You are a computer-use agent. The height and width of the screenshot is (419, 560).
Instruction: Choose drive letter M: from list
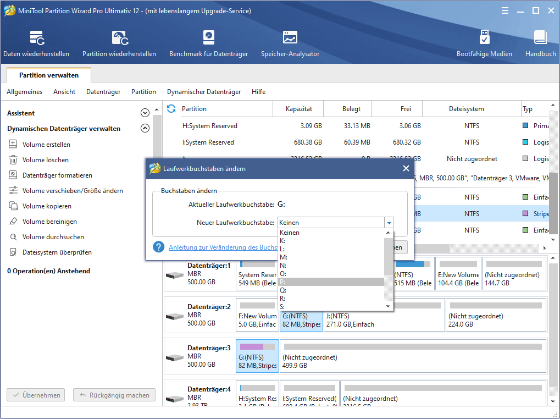pos(331,257)
